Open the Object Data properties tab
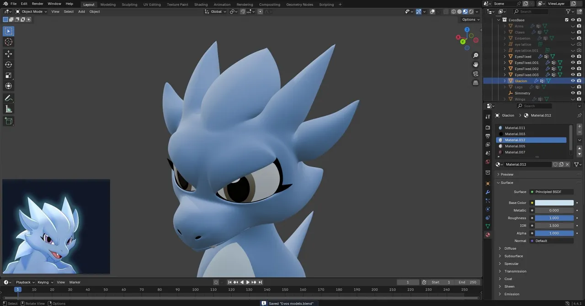Viewport: 585px width, 306px height. (x=488, y=226)
